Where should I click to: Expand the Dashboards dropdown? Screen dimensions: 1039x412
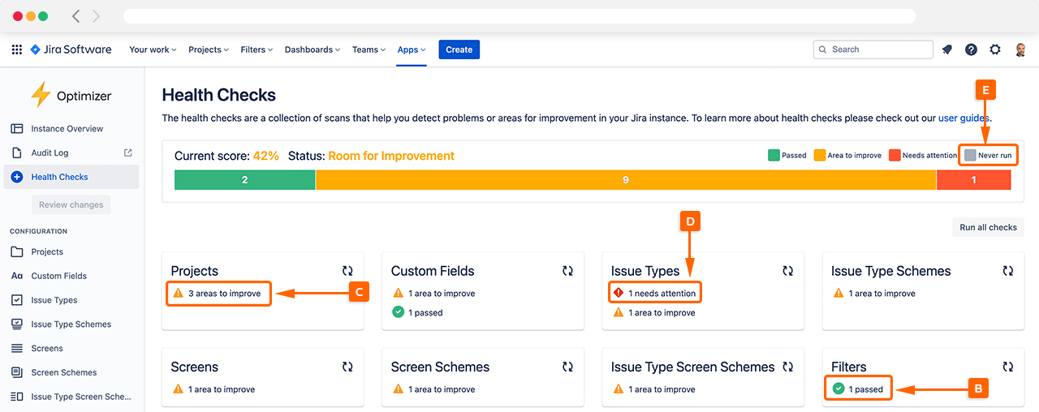click(x=312, y=49)
